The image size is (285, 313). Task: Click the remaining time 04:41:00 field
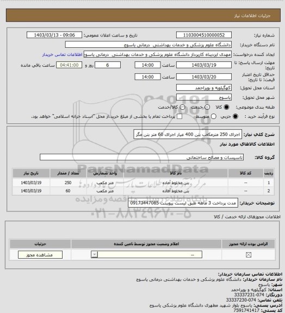click(69, 65)
